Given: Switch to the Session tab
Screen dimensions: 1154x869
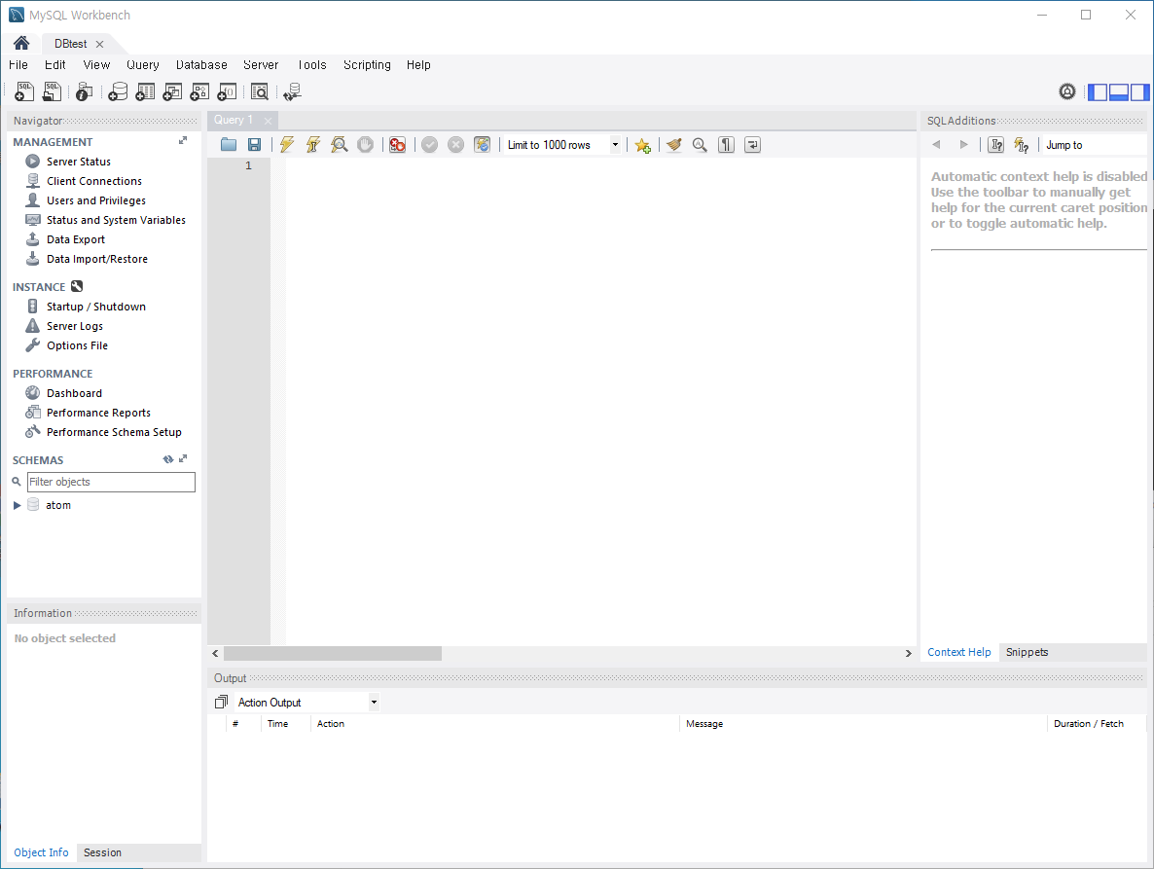Looking at the screenshot, I should (102, 852).
